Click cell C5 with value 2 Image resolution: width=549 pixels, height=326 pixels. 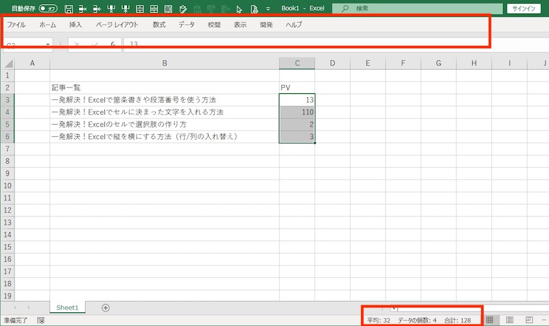point(297,125)
